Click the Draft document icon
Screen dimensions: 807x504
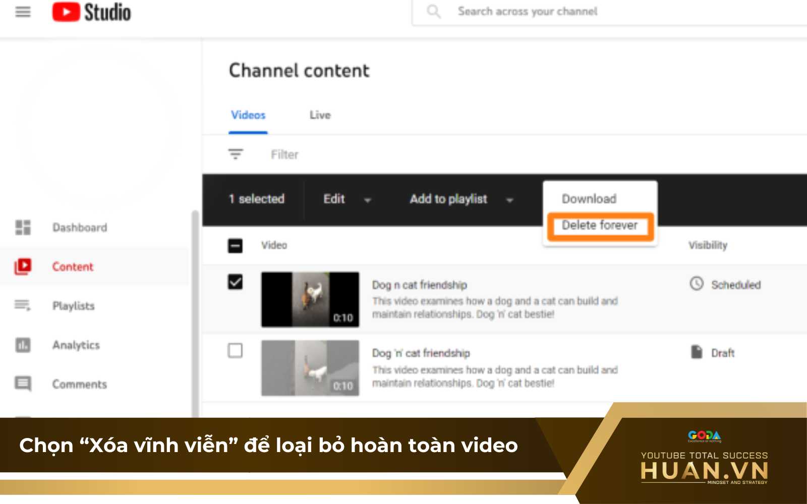pos(697,352)
